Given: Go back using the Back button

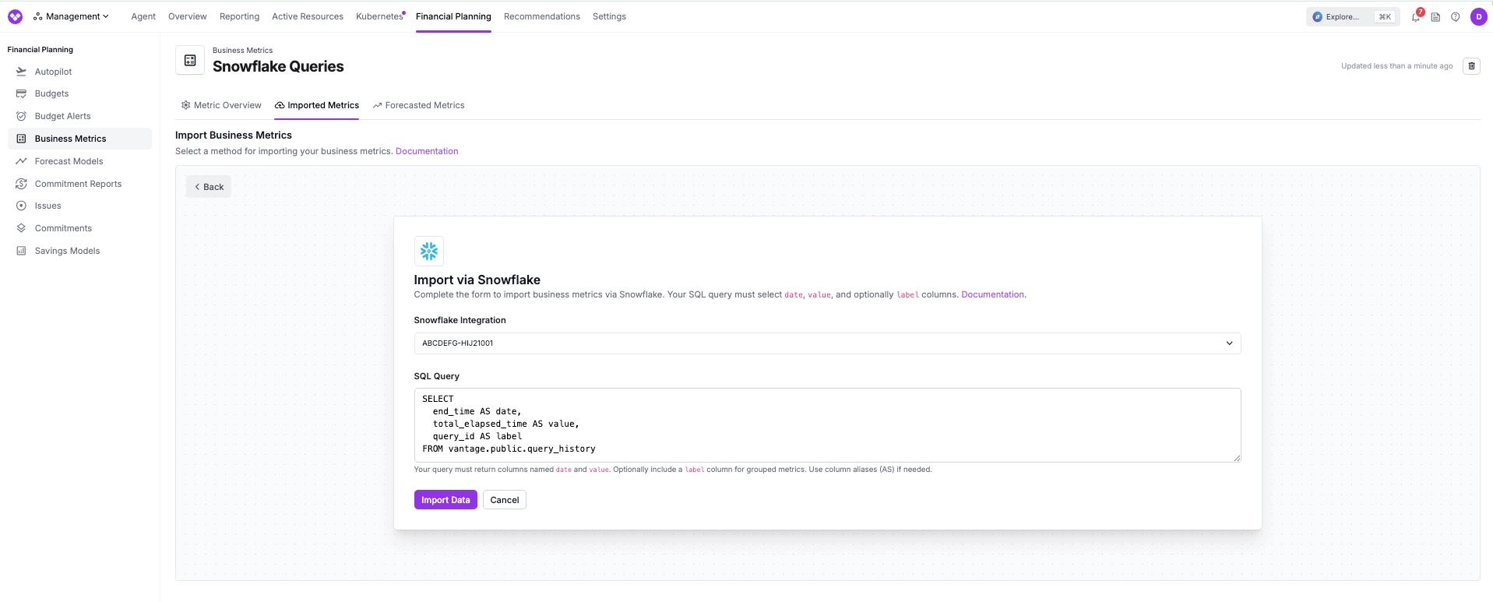Looking at the screenshot, I should tap(209, 187).
